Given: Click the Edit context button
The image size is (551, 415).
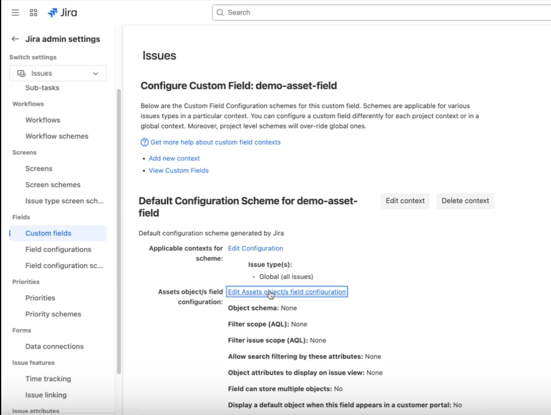Looking at the screenshot, I should click(x=405, y=201).
